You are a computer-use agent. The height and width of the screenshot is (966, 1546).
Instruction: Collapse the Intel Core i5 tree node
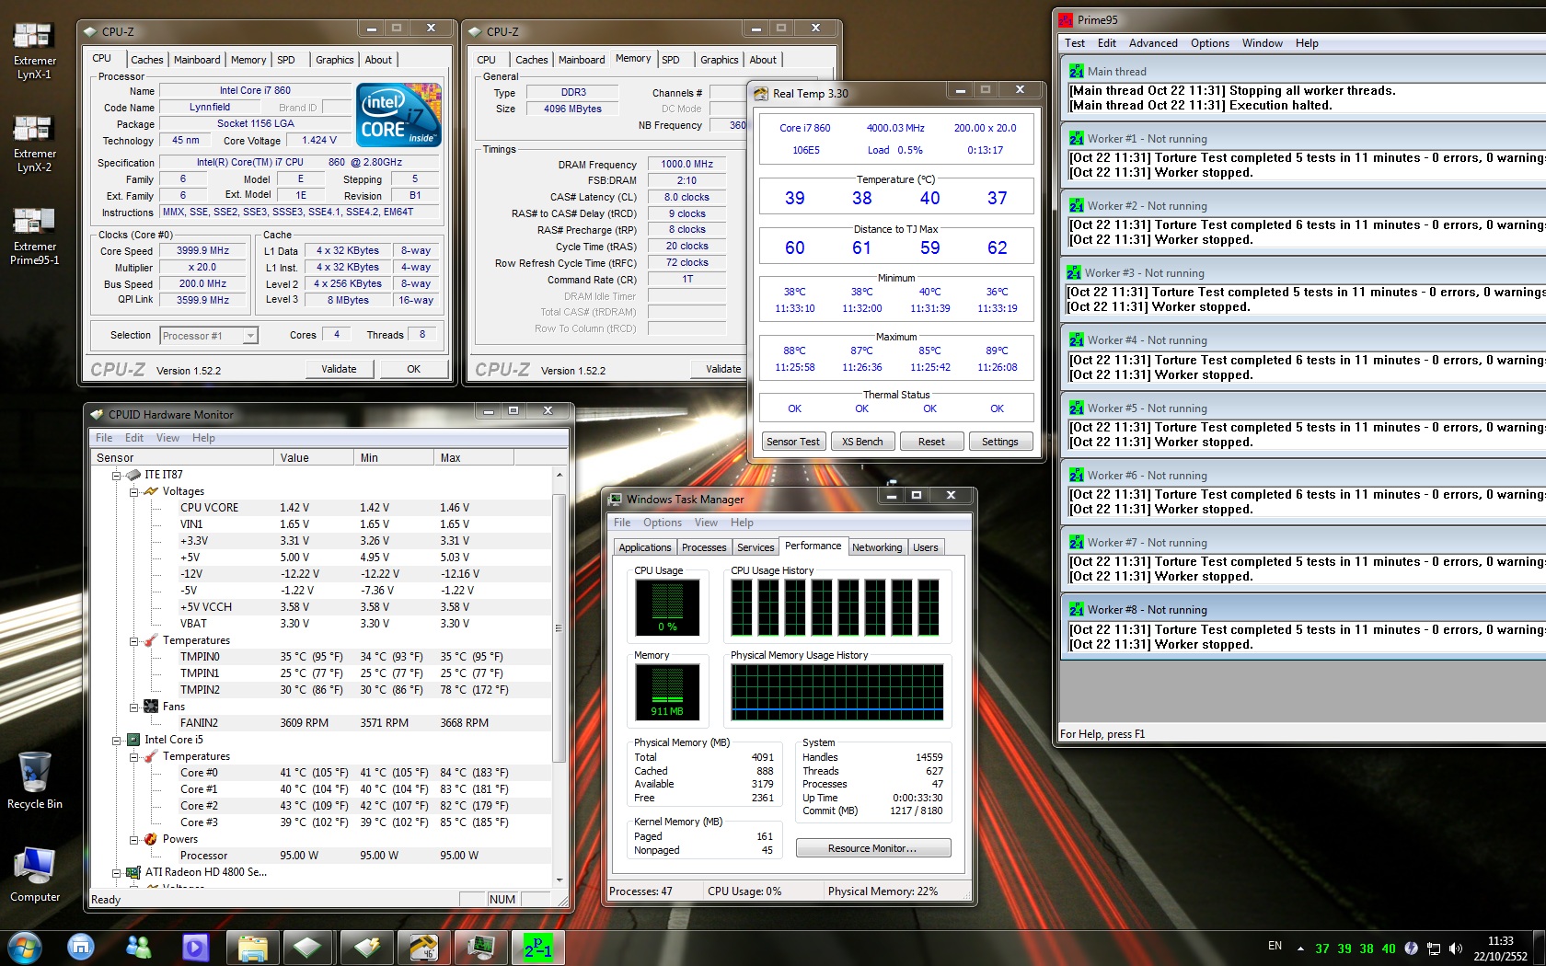click(x=117, y=741)
